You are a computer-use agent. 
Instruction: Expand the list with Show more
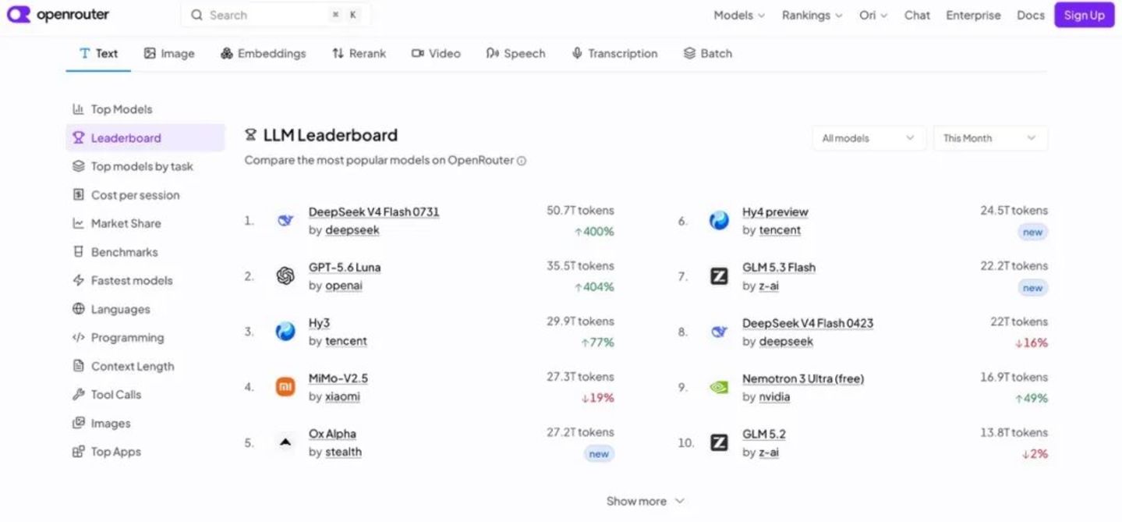[645, 501]
